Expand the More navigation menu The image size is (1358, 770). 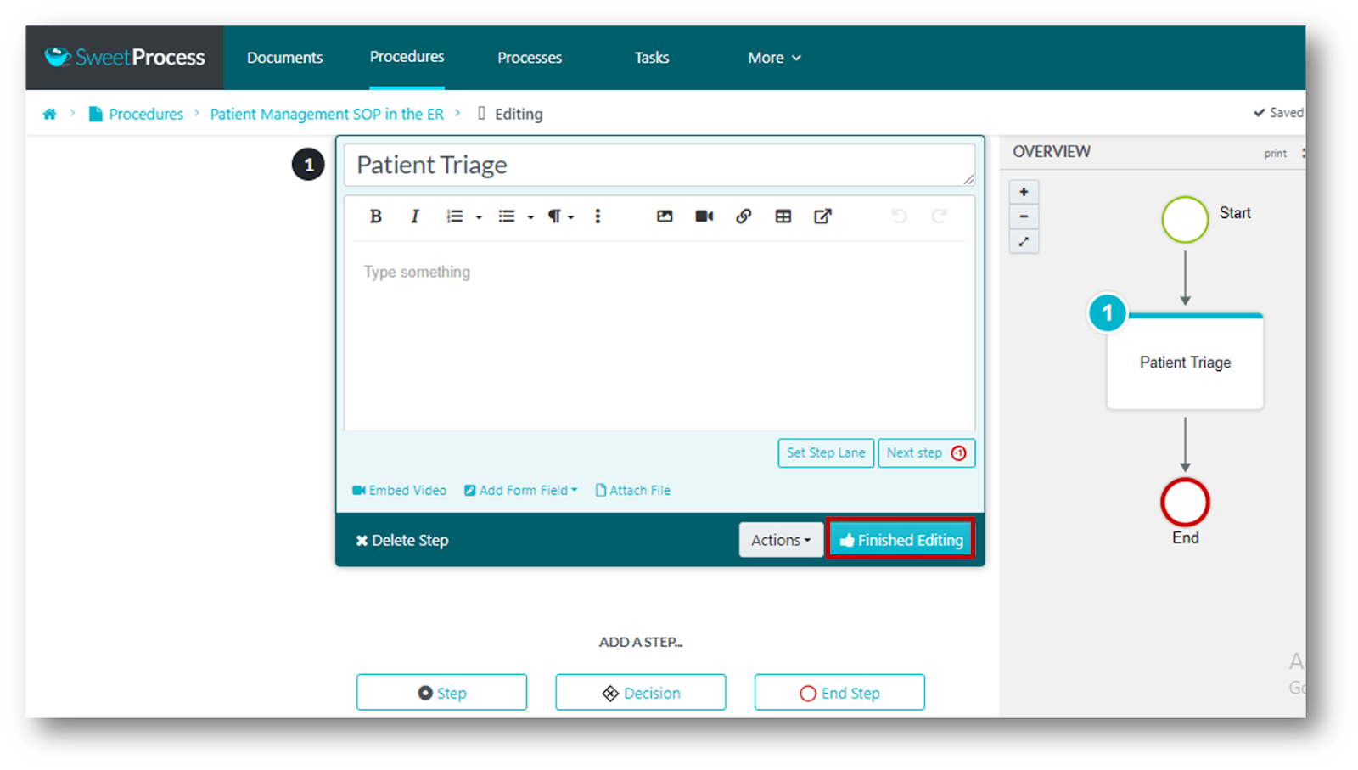[x=774, y=58]
